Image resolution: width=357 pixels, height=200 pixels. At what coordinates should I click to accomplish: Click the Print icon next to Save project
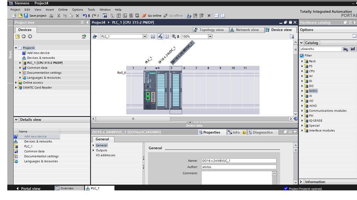tap(51, 15)
